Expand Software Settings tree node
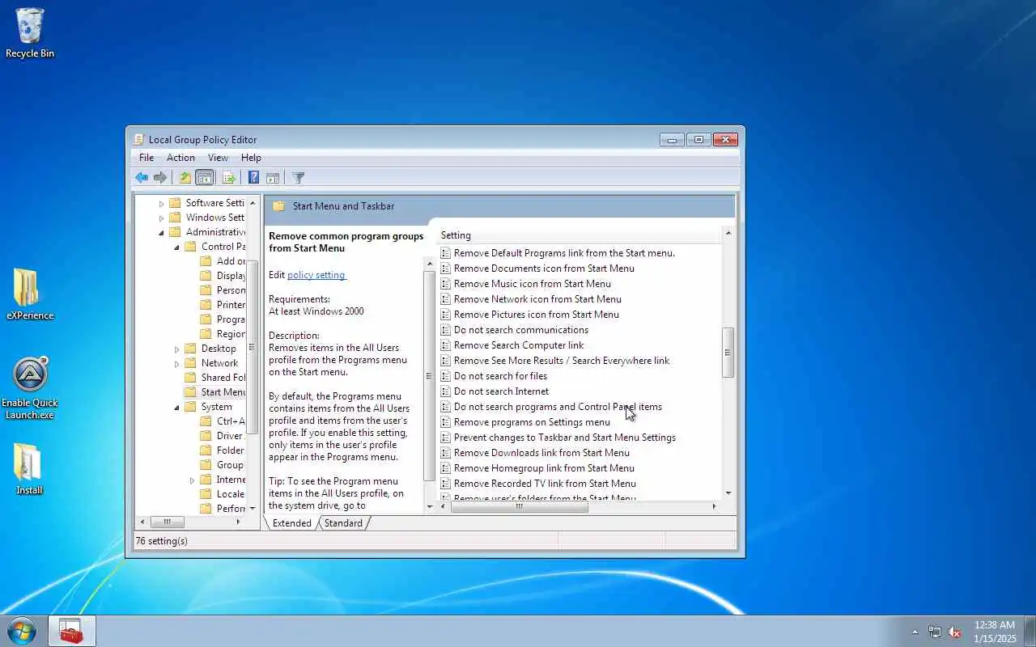 (x=161, y=203)
